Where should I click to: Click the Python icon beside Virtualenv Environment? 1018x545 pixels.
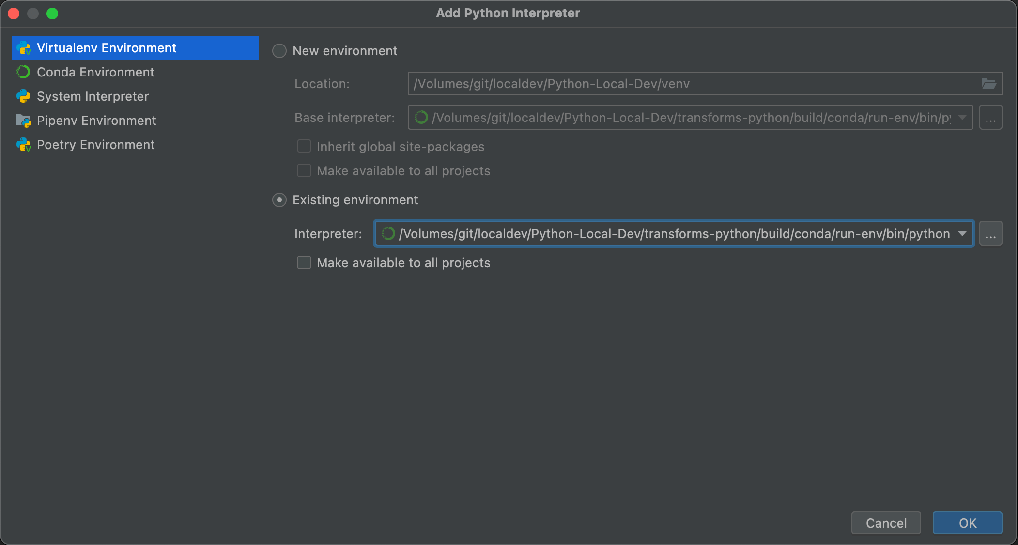pos(24,48)
